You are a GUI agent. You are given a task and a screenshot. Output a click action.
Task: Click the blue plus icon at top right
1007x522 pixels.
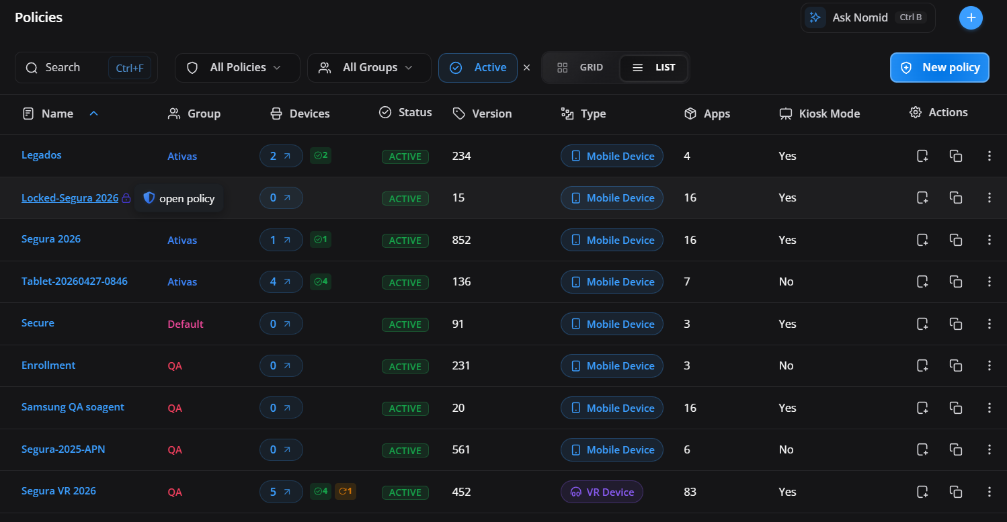(971, 17)
